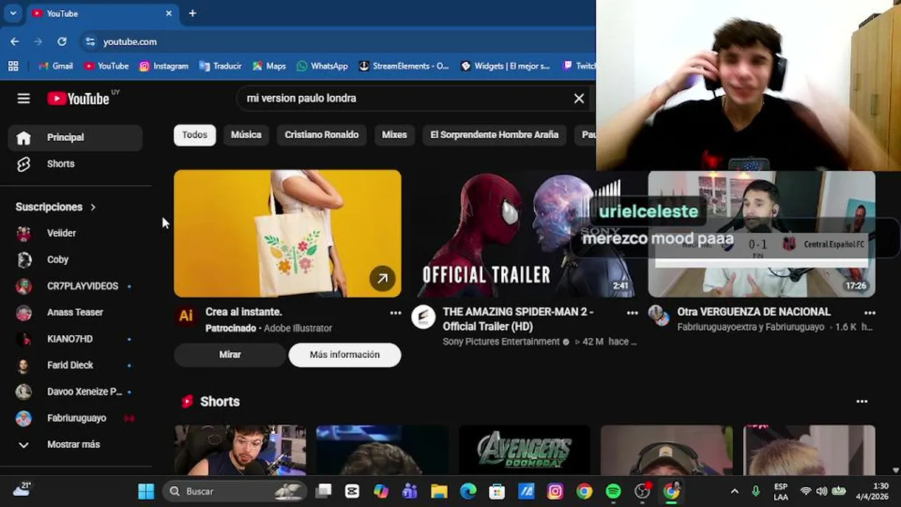Open Microsoft Edge from the taskbar
The width and height of the screenshot is (901, 507).
pos(468,491)
